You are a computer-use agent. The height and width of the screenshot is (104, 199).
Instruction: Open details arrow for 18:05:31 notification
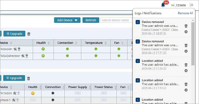[x=186, y=32]
